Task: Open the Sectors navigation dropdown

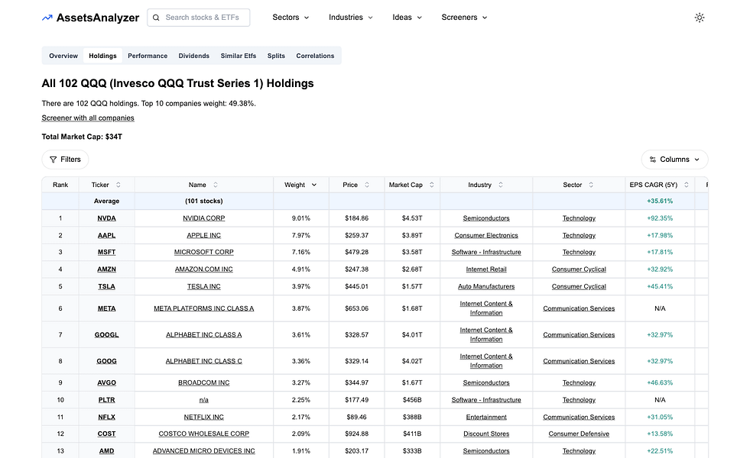Action: pos(291,17)
